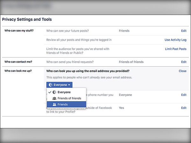This screenshot has width=191, height=143.
Task: Click the icon in the highlighted Friends option
Action: [x=54, y=104]
